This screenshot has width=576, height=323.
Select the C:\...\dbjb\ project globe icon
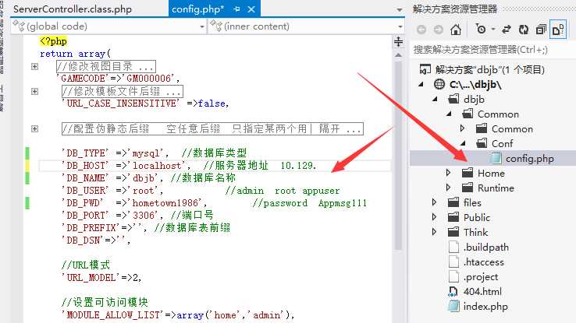tap(439, 85)
